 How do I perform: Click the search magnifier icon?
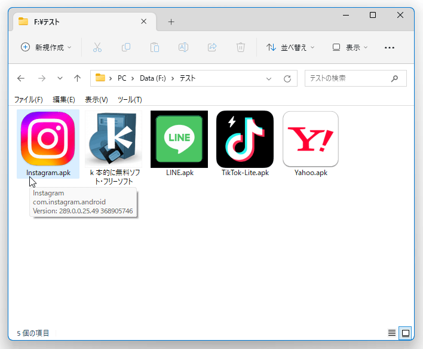pyautogui.click(x=394, y=78)
